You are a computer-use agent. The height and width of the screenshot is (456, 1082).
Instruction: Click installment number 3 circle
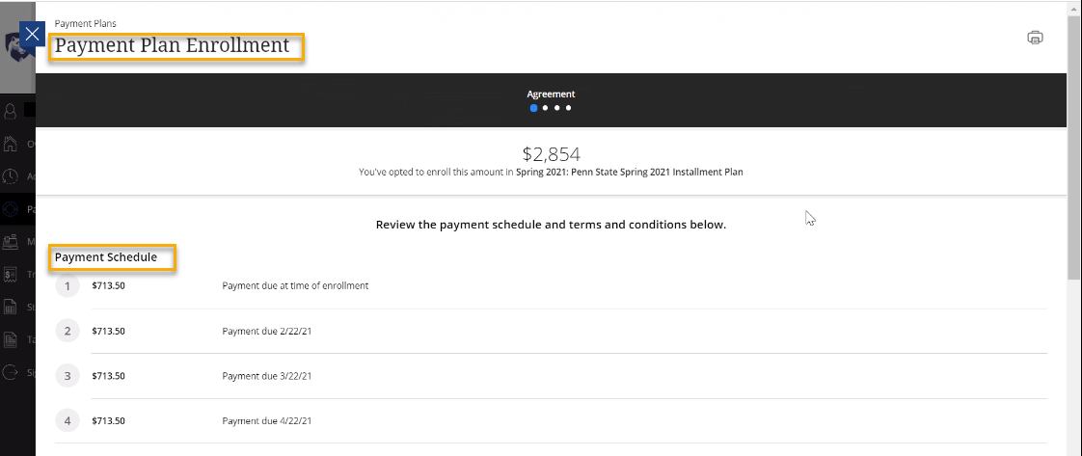pos(68,376)
